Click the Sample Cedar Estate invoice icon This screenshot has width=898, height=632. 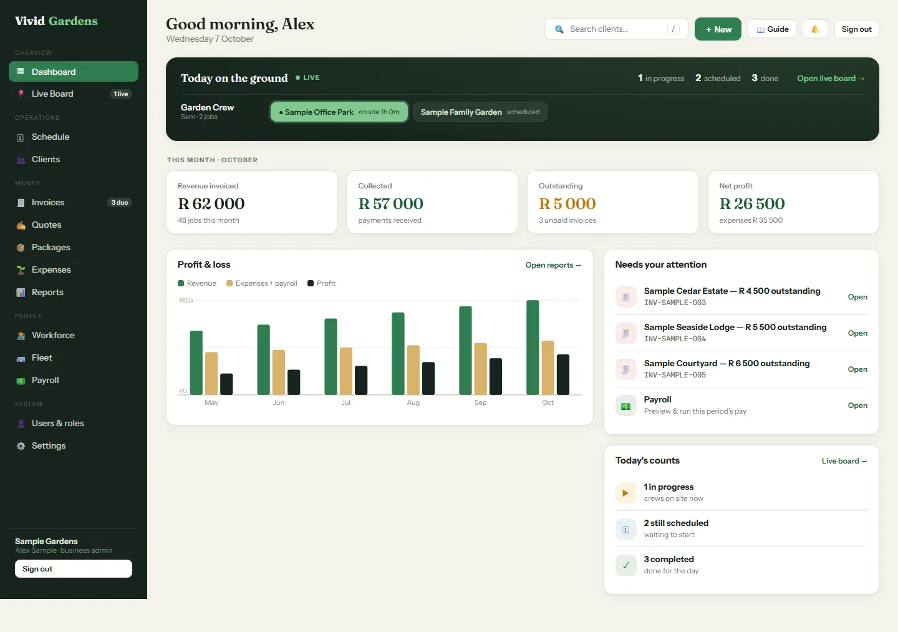(625, 297)
